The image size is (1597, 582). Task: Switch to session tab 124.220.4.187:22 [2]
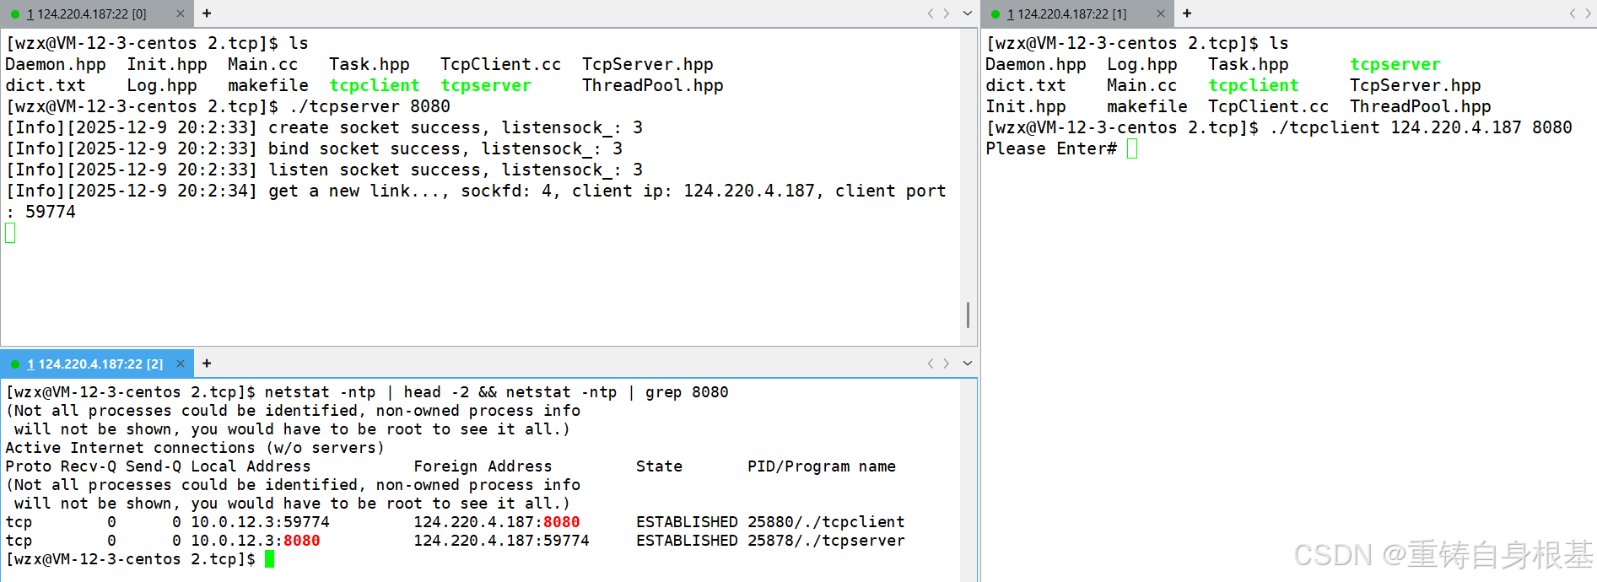click(95, 364)
